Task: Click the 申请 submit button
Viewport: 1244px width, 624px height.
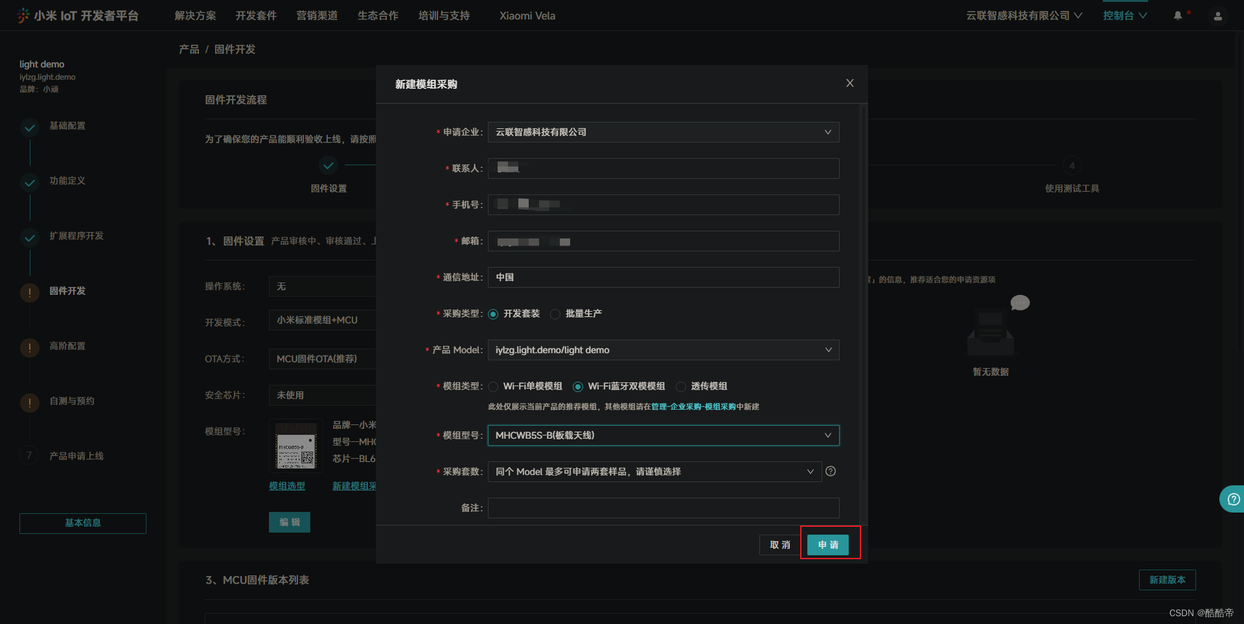Action: [x=828, y=545]
